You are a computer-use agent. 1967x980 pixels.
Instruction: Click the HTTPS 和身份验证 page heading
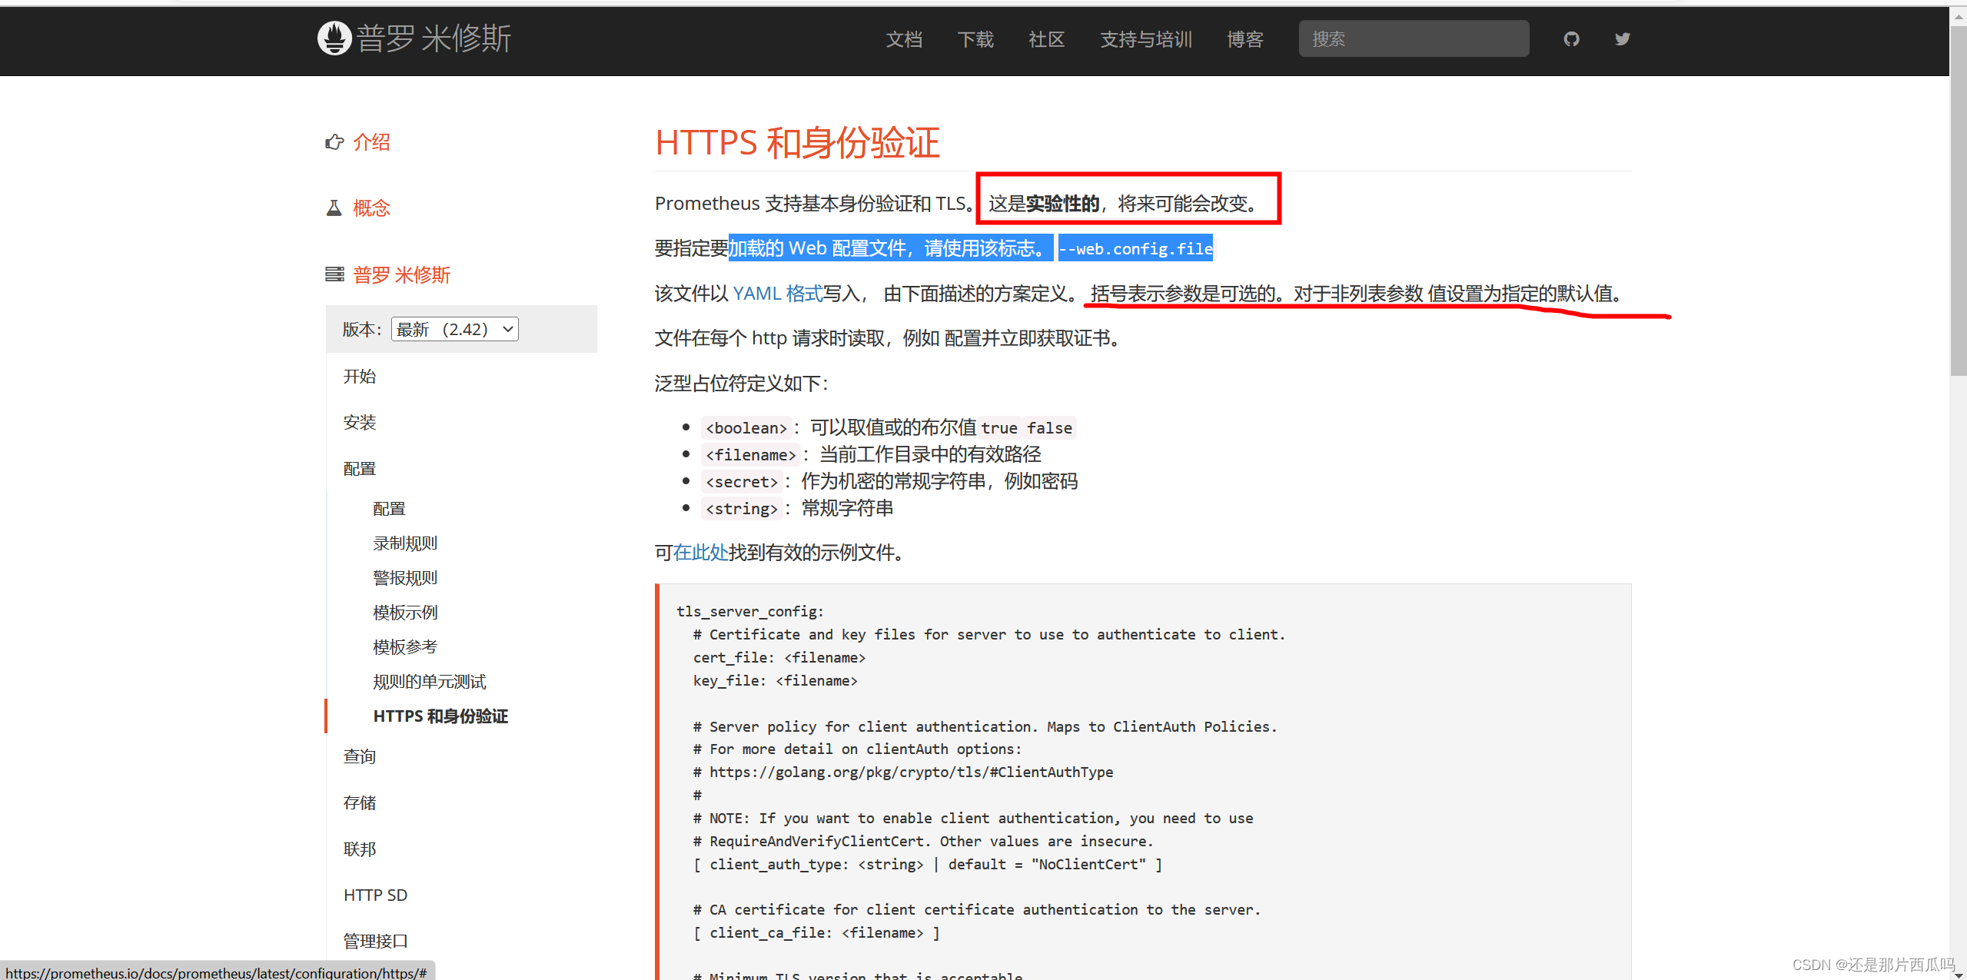point(797,143)
